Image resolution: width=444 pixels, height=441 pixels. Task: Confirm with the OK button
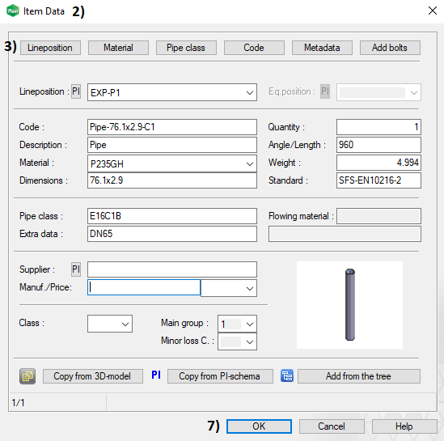click(x=259, y=426)
